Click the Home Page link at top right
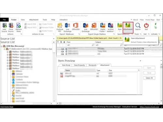The height and width of the screenshot is (122, 163). pos(150,20)
